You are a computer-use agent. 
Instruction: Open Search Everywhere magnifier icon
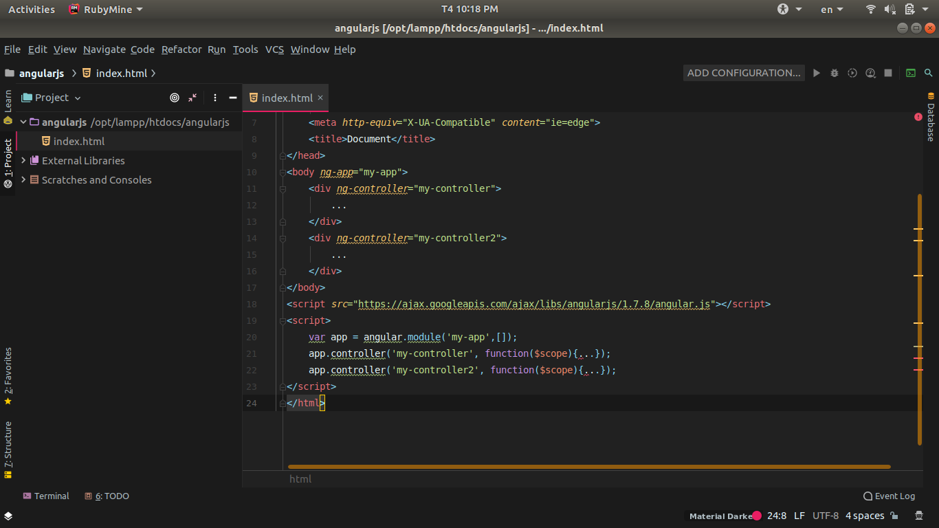pyautogui.click(x=929, y=73)
